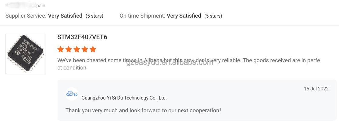Select the fourth orange rating star
339x125 pixels.
pyautogui.click(x=85, y=49)
